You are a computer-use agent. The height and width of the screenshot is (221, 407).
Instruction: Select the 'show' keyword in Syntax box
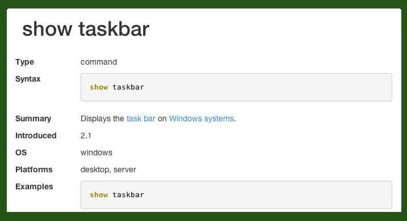point(99,87)
